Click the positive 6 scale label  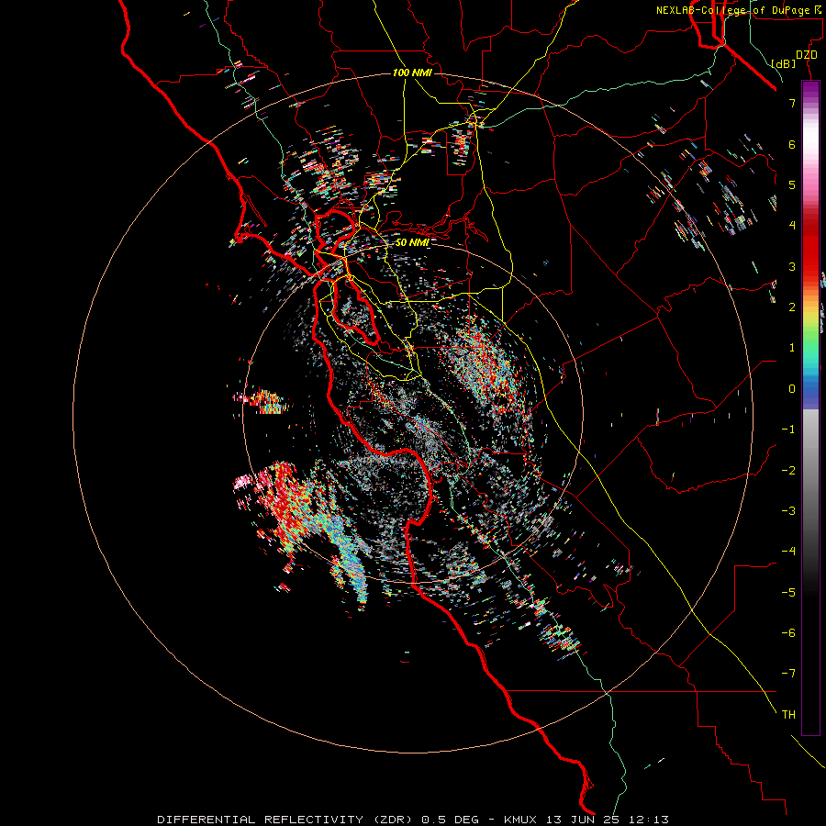click(x=792, y=144)
